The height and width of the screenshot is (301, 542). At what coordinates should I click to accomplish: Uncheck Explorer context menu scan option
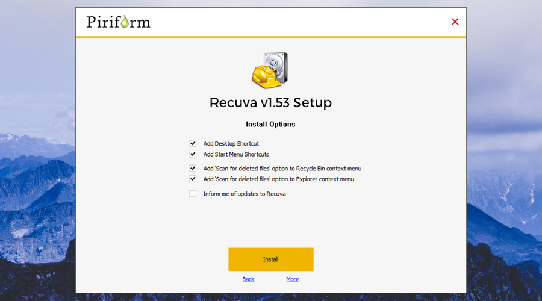193,179
